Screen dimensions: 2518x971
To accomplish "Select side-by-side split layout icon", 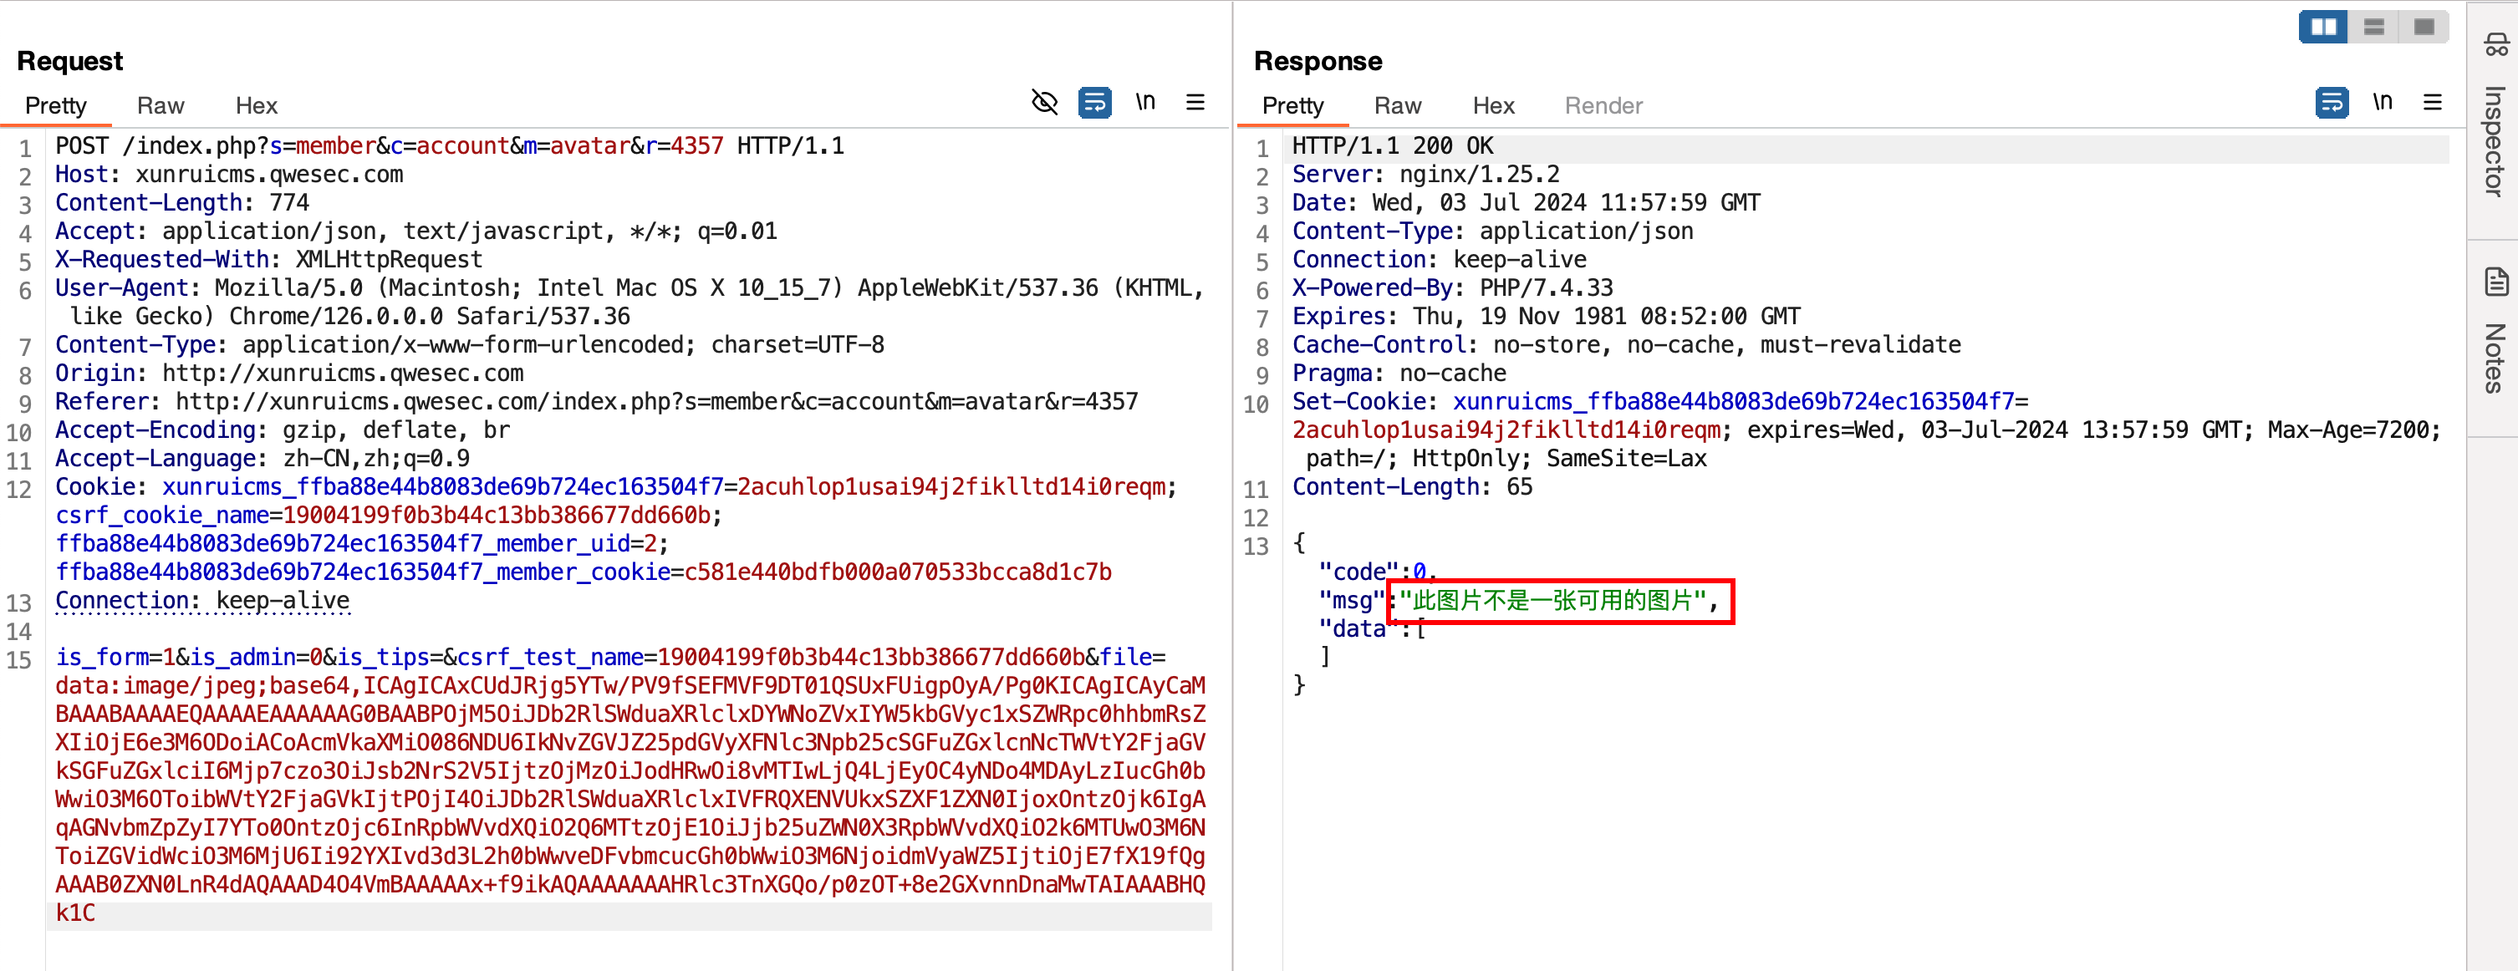I will [2323, 27].
